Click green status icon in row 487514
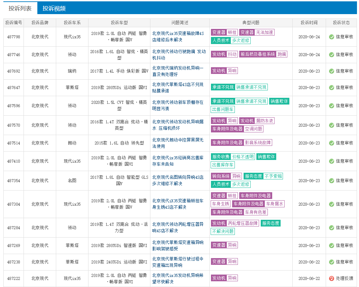Image resolution: width=359 pixels, height=287 pixels. pyautogui.click(x=331, y=143)
